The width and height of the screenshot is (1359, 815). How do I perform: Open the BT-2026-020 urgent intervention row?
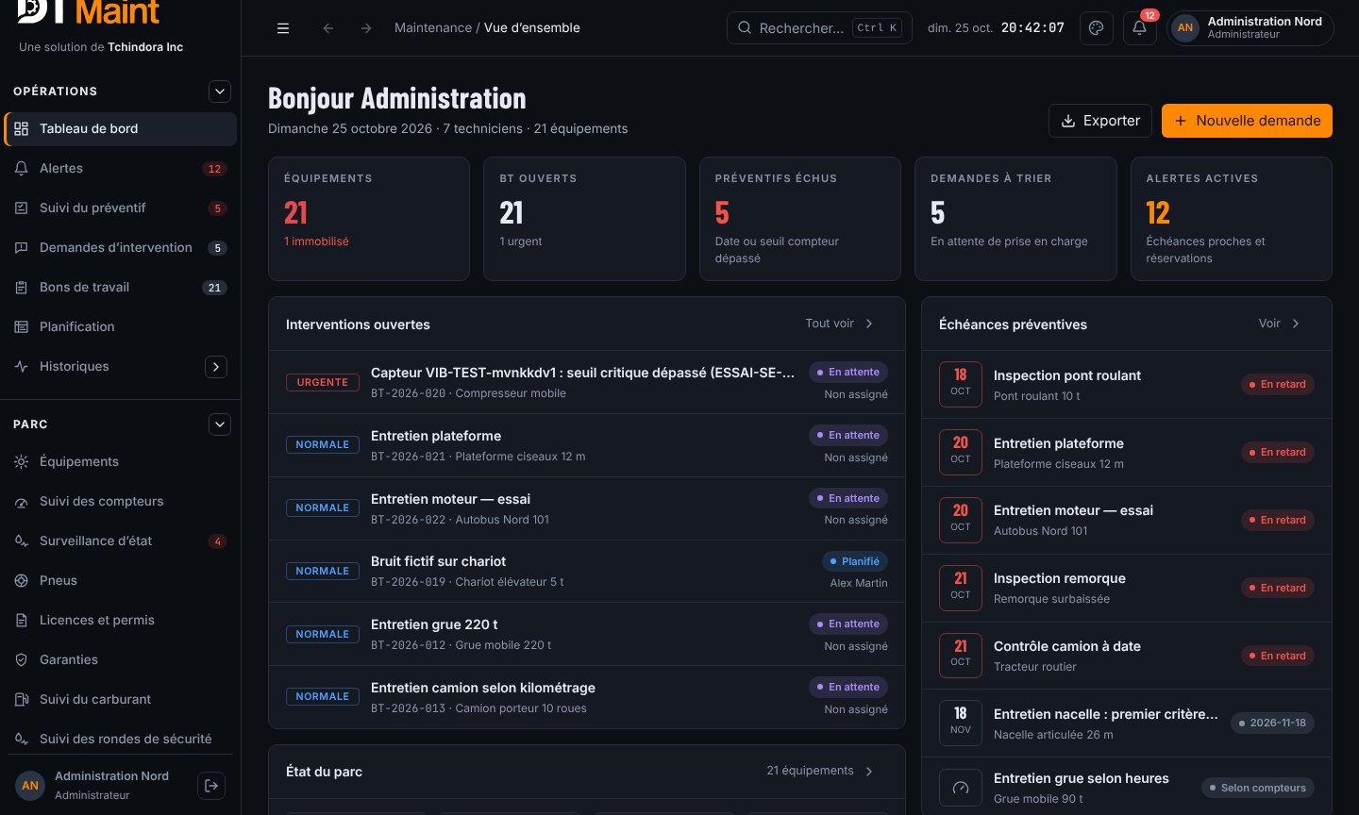click(x=587, y=382)
